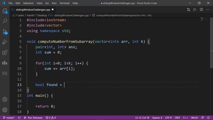Open the Extensions view
The image size is (213, 120).
tap(5, 53)
